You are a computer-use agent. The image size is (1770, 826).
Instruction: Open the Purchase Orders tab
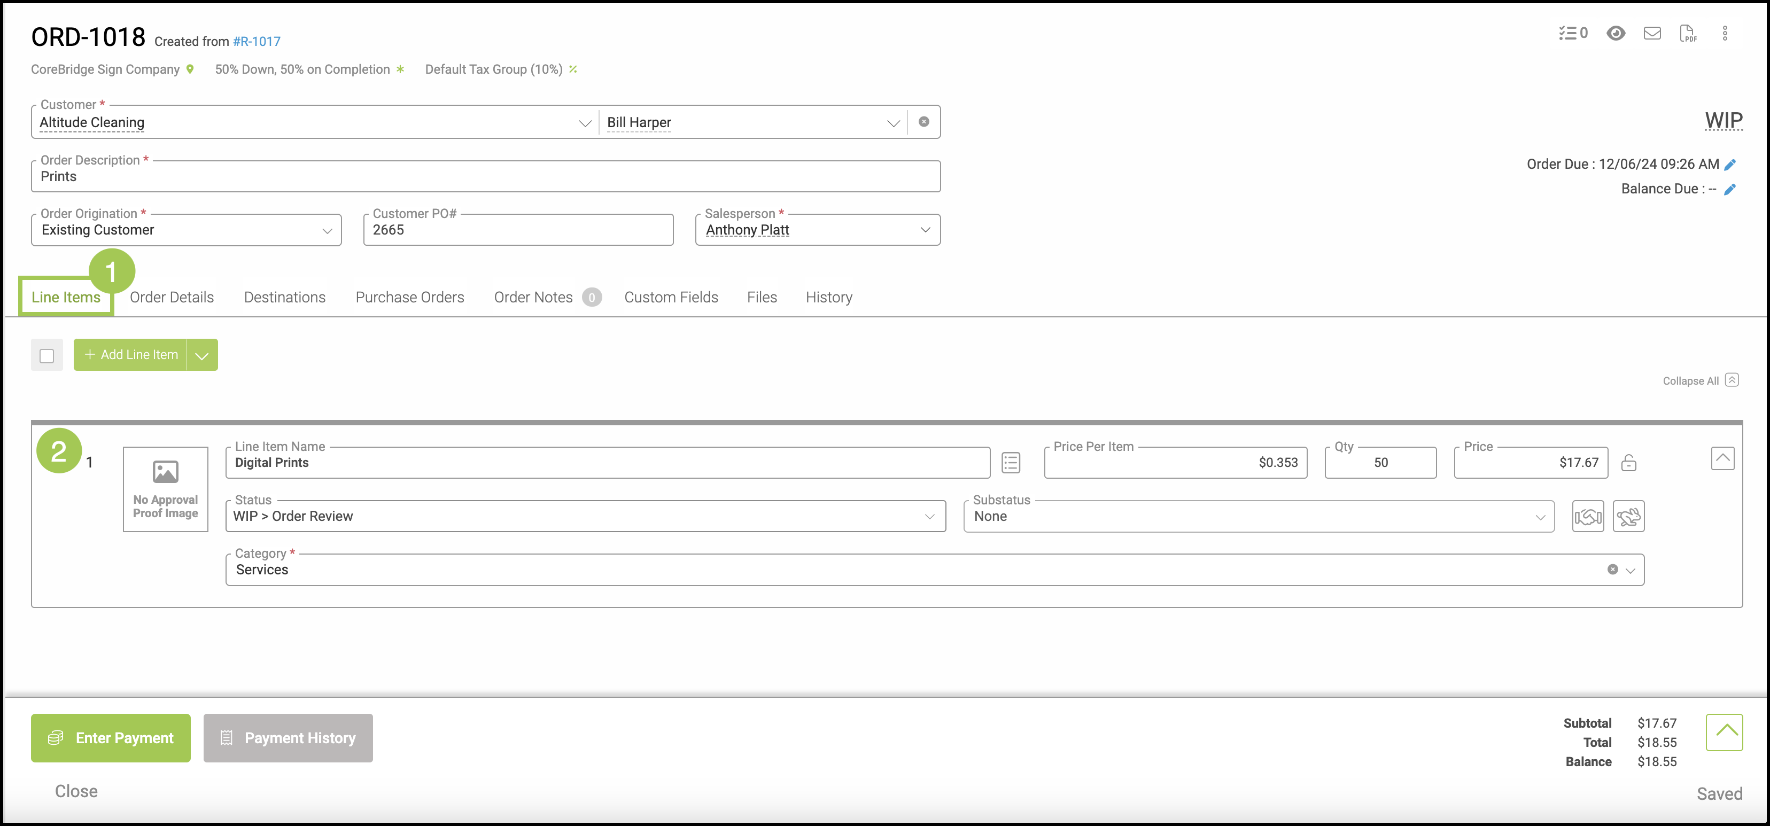pyautogui.click(x=409, y=298)
